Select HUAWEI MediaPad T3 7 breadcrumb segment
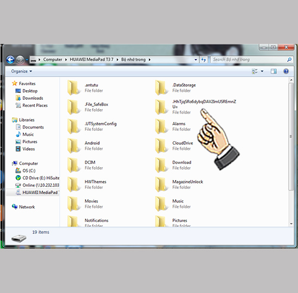The width and height of the screenshot is (298, 293). tap(92, 60)
